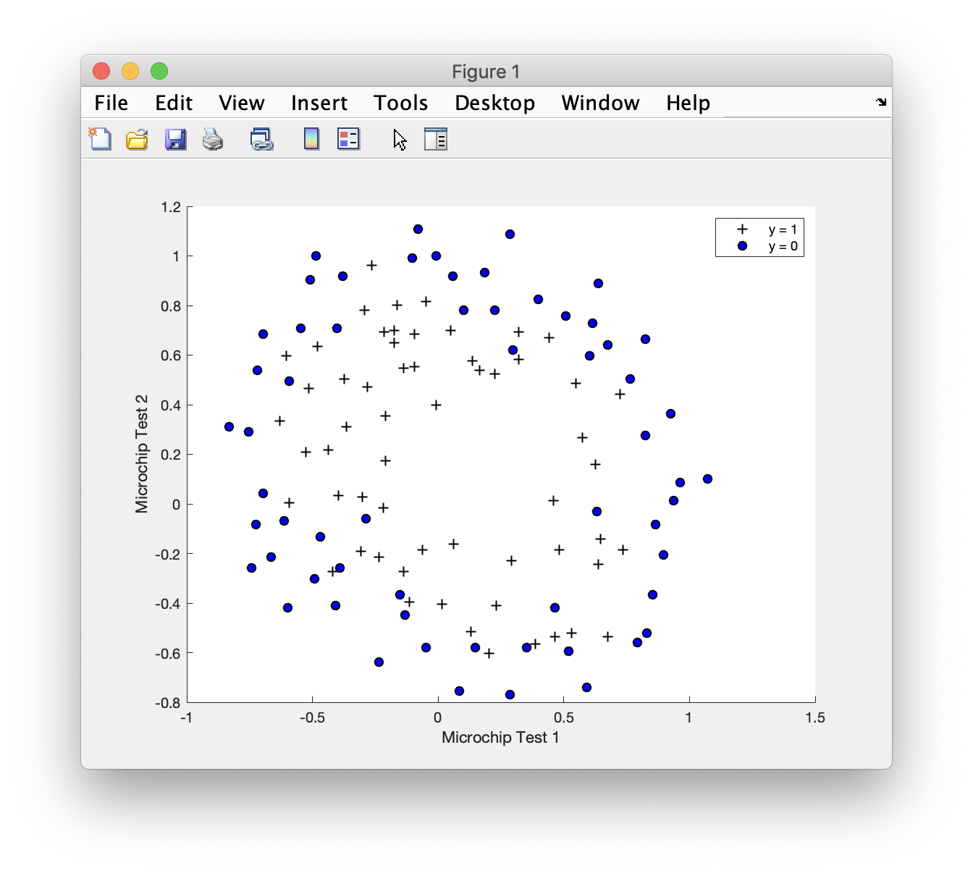Open the View menu
The height and width of the screenshot is (876, 973).
pos(242,103)
